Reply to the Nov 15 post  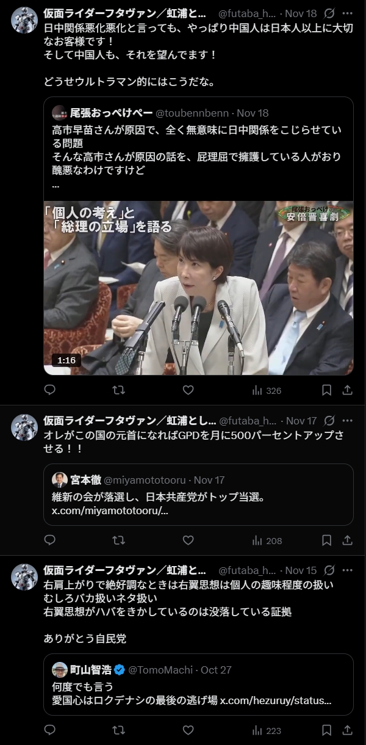(x=50, y=730)
